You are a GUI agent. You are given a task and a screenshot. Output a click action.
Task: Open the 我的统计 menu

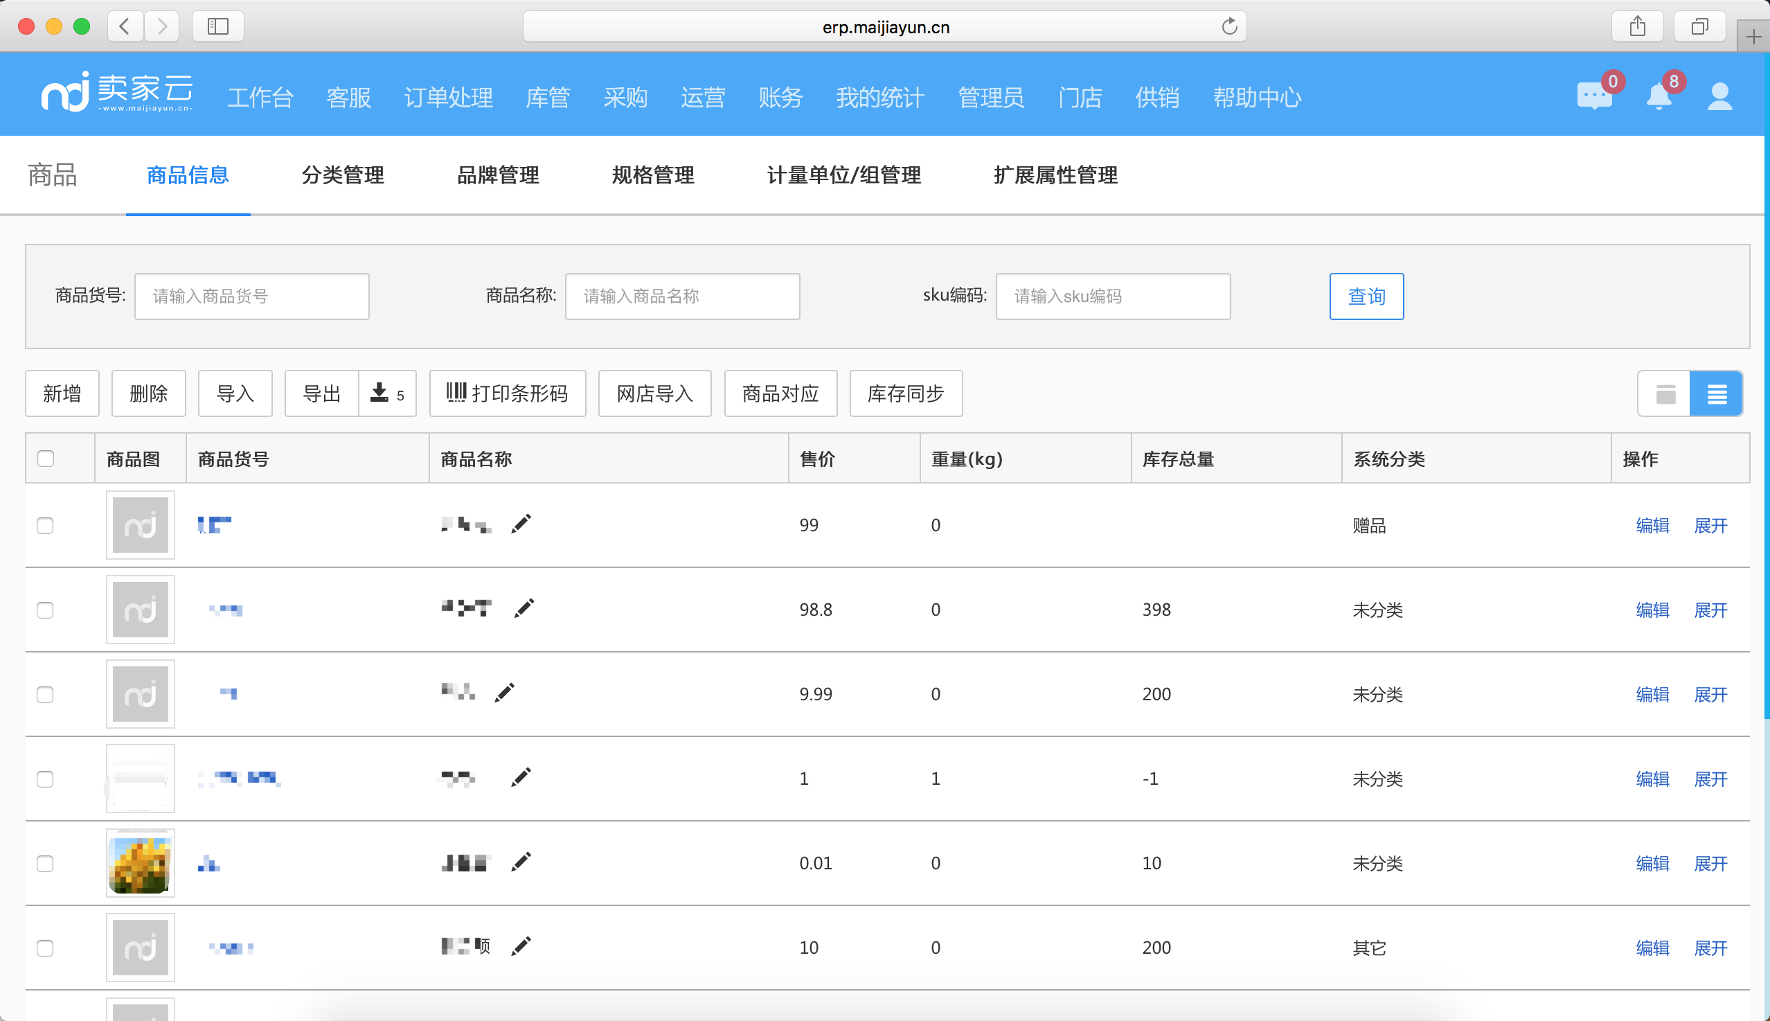tap(879, 98)
